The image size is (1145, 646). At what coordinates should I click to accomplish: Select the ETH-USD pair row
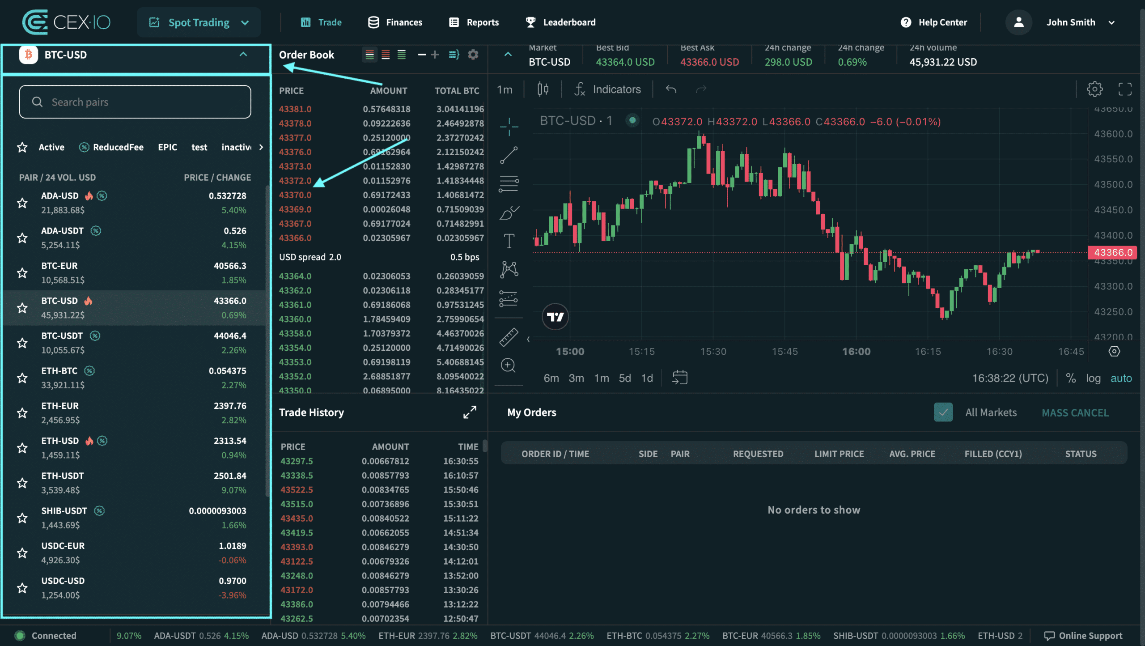tap(134, 448)
